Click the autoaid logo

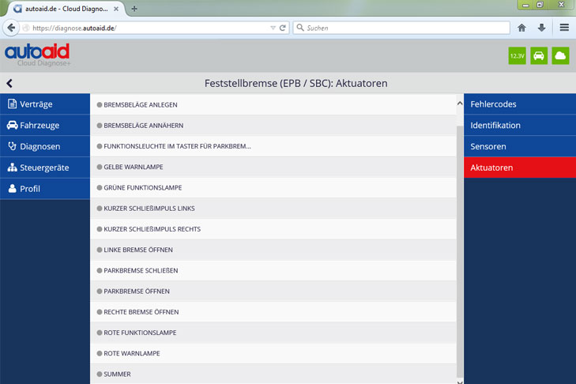(x=37, y=54)
